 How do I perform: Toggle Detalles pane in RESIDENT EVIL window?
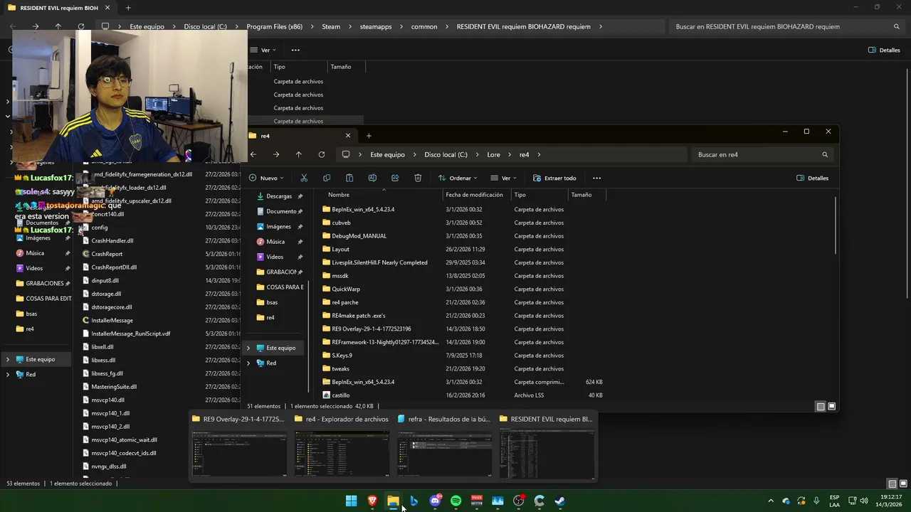(884, 50)
